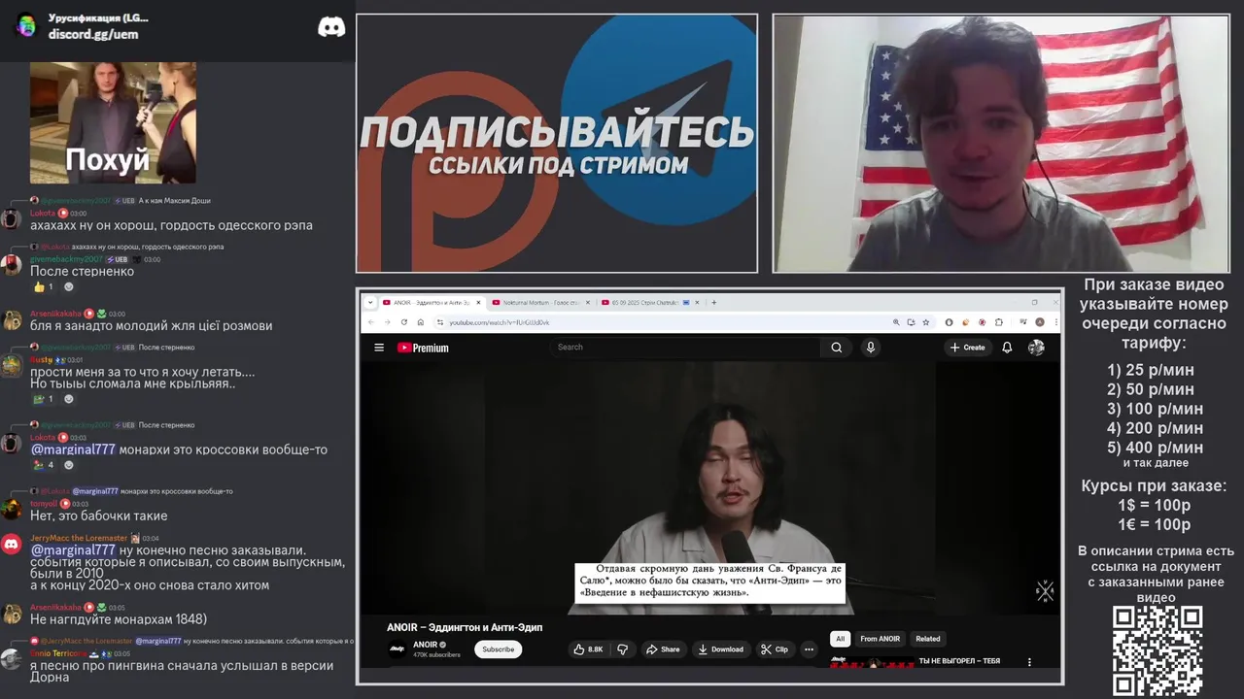Open the Create button in YouTube header
The width and height of the screenshot is (1244, 699).
[967, 348]
